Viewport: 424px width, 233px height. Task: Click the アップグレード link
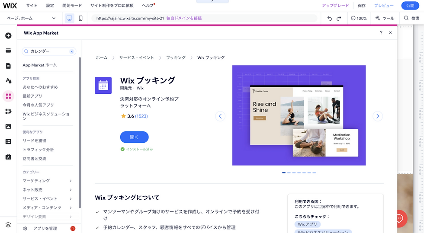(x=336, y=6)
